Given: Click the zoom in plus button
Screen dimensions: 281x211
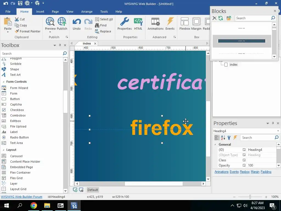Looking at the screenshot, I should (x=266, y=197).
